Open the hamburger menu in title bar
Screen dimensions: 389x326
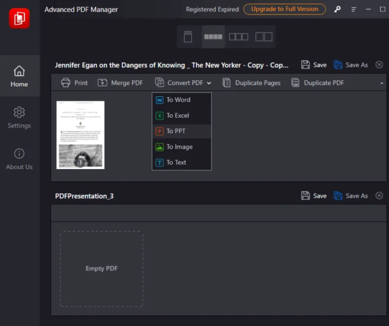(354, 9)
